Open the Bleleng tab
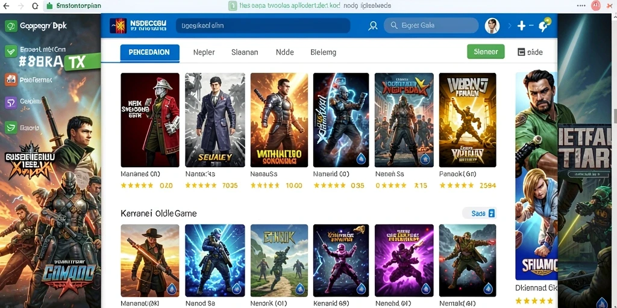The width and height of the screenshot is (617, 308). (x=323, y=52)
